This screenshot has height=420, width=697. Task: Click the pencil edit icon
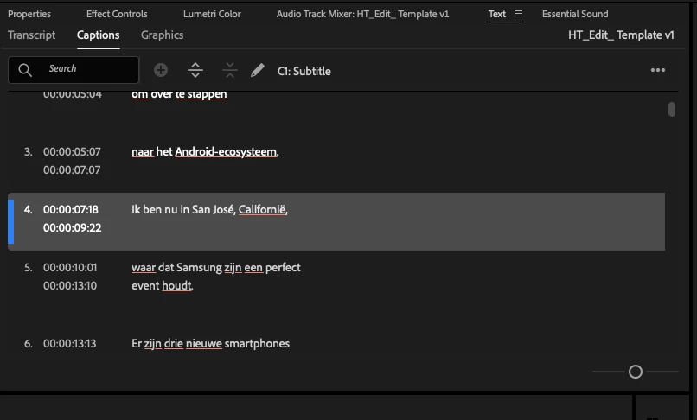(258, 71)
